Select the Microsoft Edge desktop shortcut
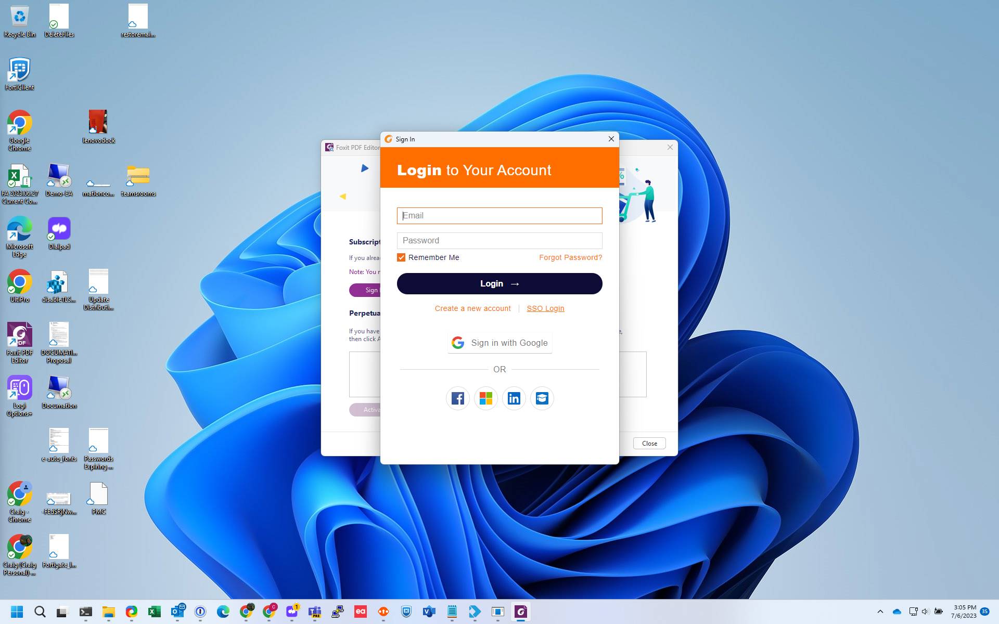999x624 pixels. coord(20,237)
